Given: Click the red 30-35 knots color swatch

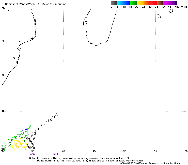Looking at the screenshot, I should click(x=153, y=3).
